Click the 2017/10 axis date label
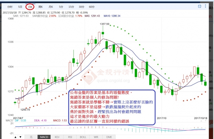This screenshot has height=139, width=214. (x=162, y=118)
